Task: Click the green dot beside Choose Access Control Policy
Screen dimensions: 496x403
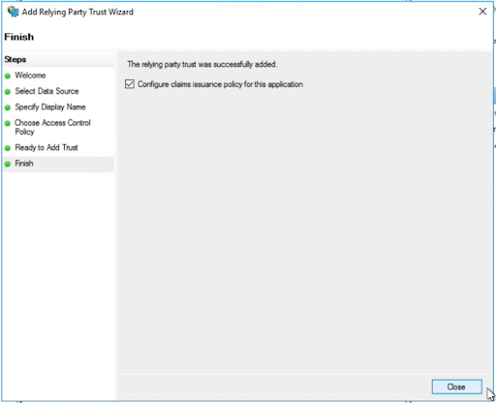Action: 8,123
